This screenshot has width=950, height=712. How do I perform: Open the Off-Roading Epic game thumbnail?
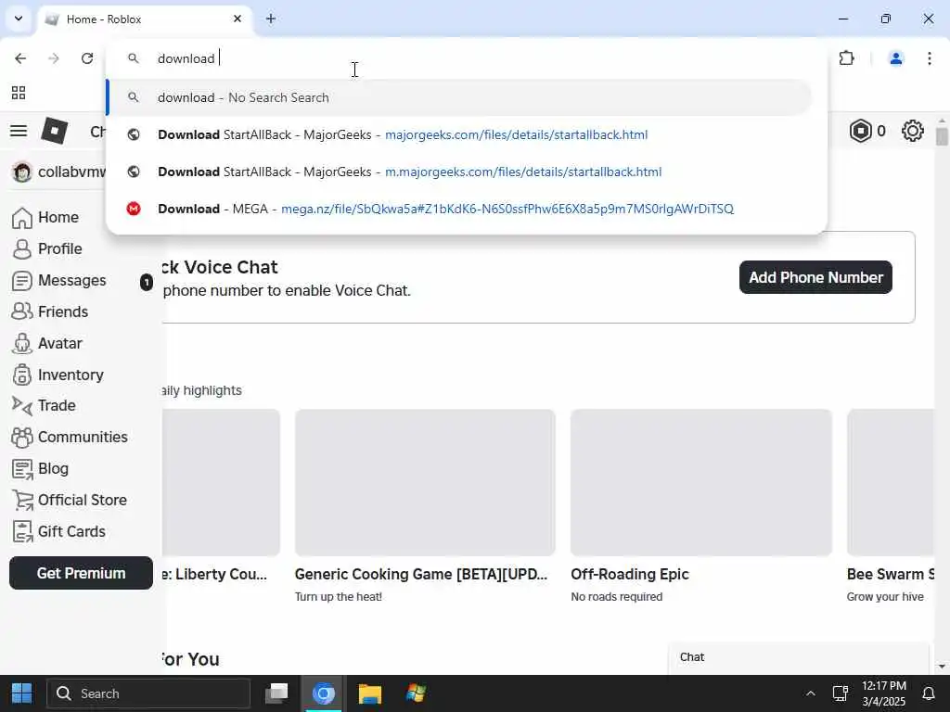point(701,482)
